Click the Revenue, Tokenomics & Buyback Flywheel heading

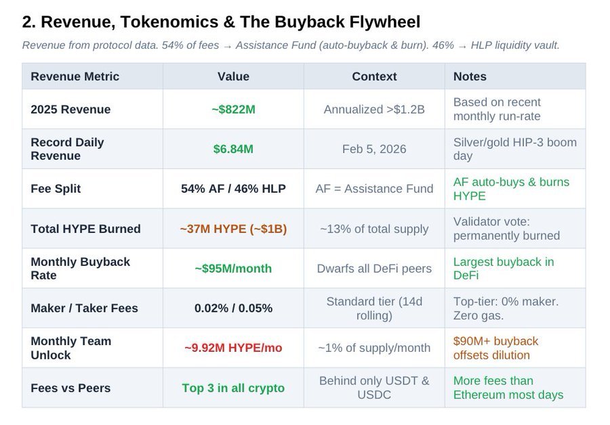click(x=221, y=22)
